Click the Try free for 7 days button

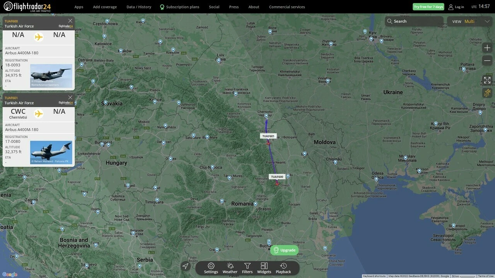(428, 7)
